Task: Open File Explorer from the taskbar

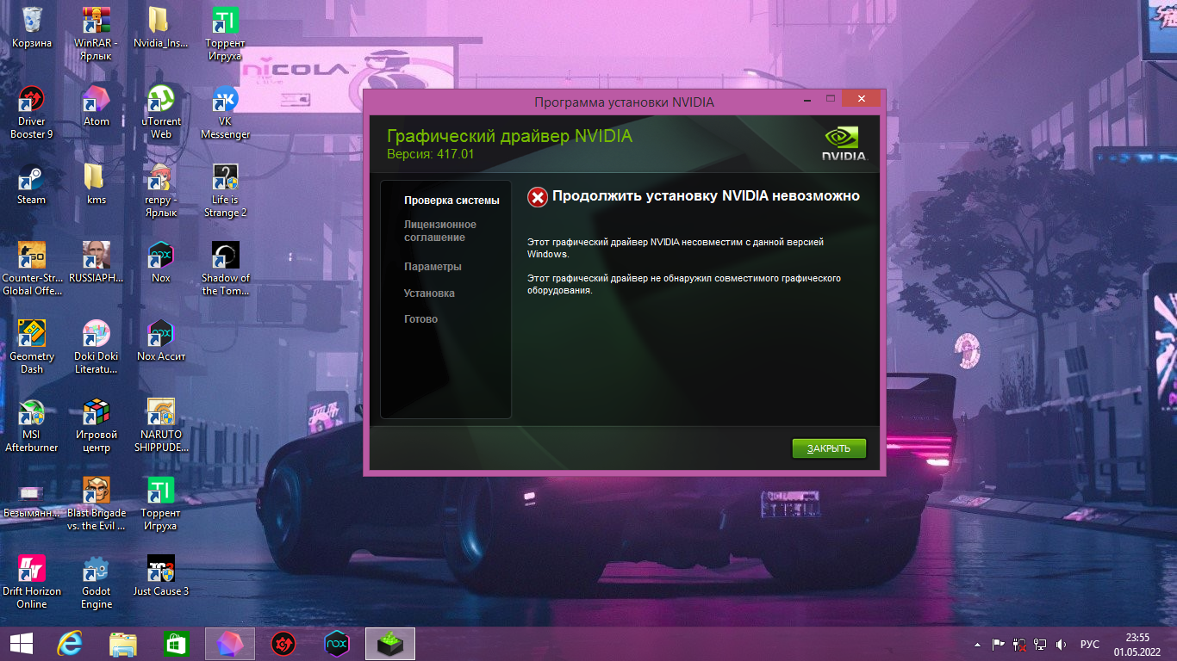Action: (x=123, y=644)
